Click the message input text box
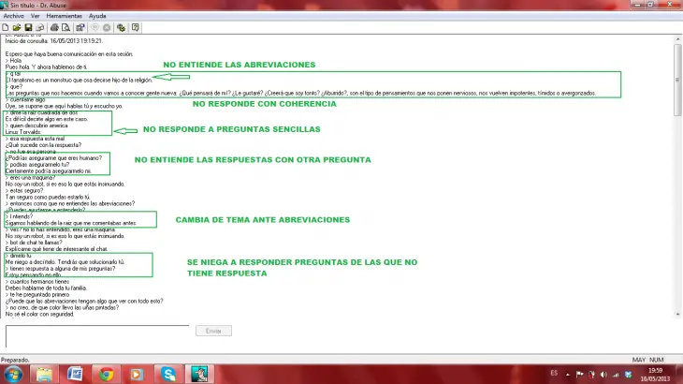The image size is (683, 384). point(97,336)
